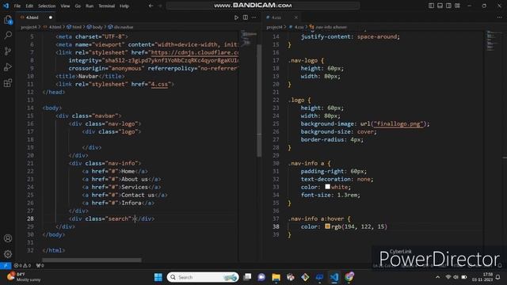Screen dimensions: 507x285
Task: Open the Run menu
Action: point(90,6)
